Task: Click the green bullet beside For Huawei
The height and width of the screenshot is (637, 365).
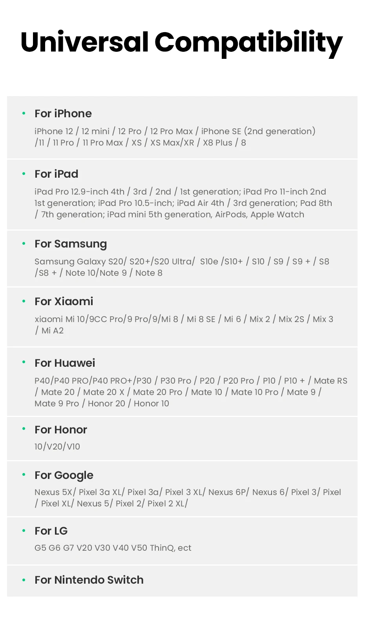Action: [x=24, y=362]
